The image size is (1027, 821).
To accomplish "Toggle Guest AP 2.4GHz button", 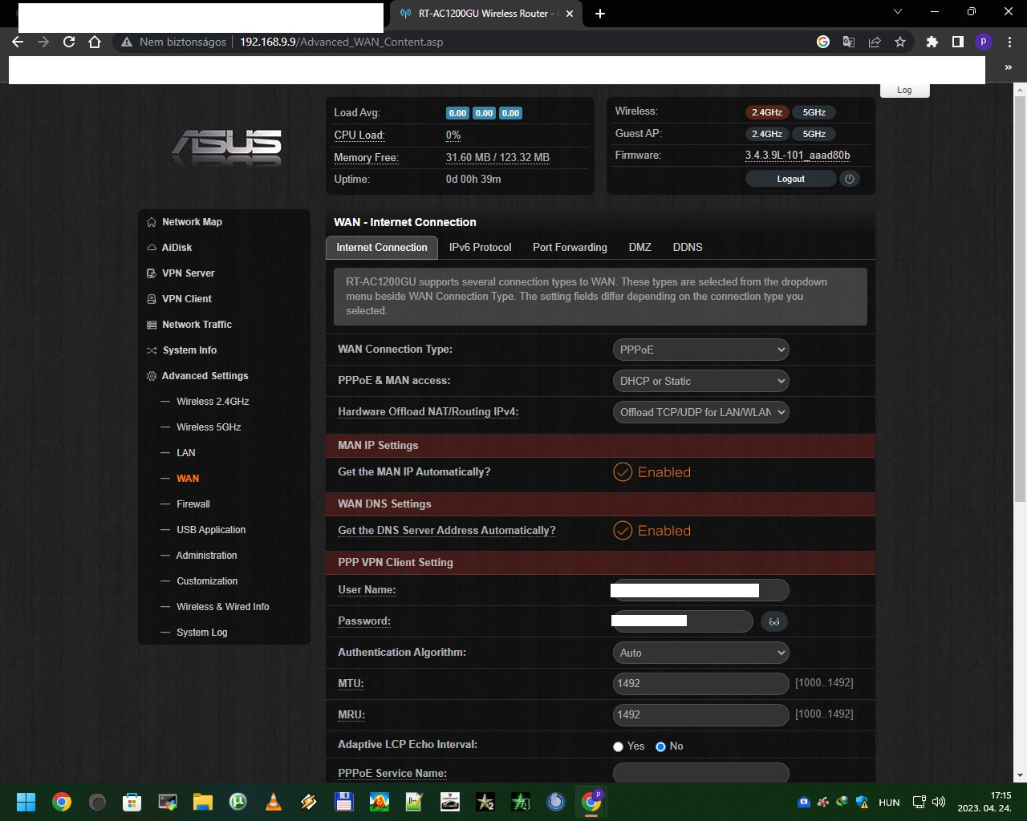I will point(767,134).
